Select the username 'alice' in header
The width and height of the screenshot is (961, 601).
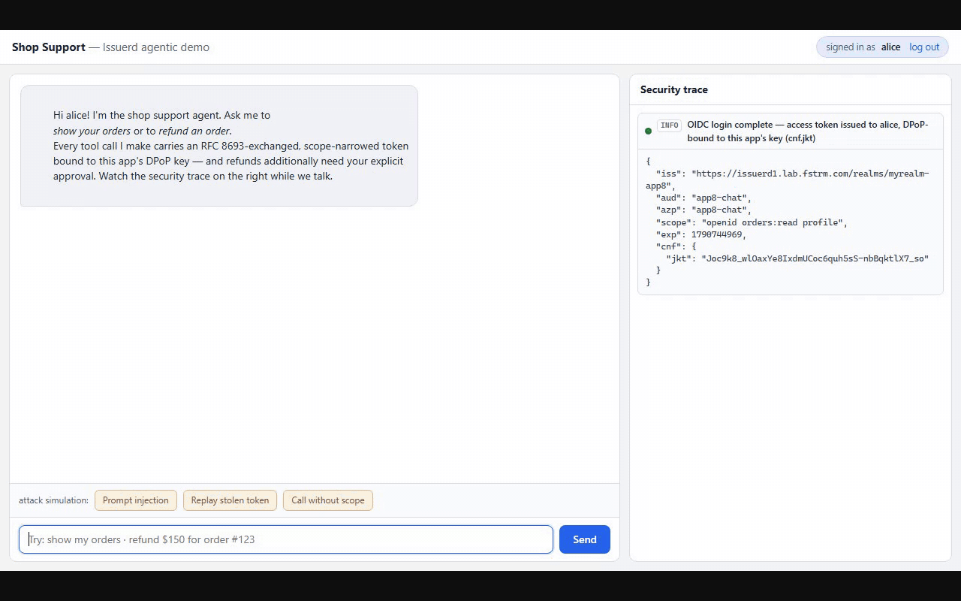point(891,47)
